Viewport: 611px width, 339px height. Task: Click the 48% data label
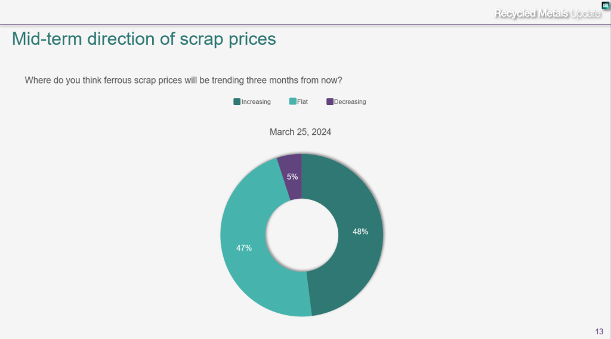point(360,232)
